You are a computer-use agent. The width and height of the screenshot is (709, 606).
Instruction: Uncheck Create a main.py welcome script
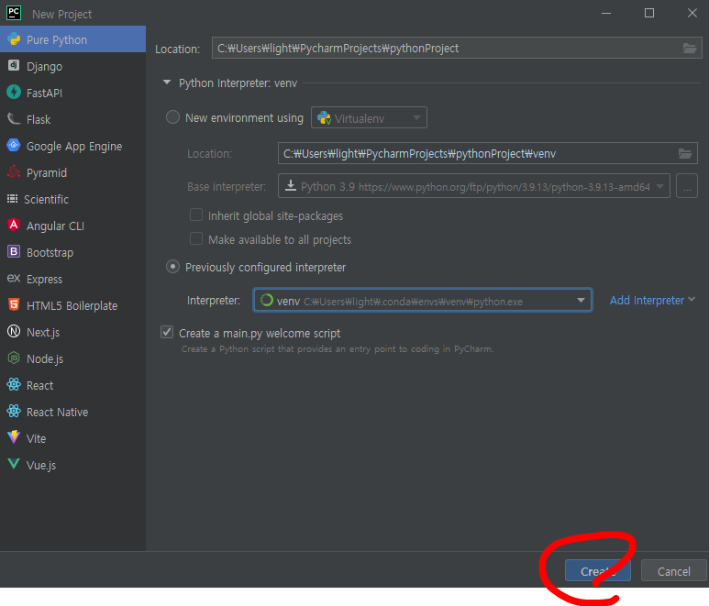point(167,332)
